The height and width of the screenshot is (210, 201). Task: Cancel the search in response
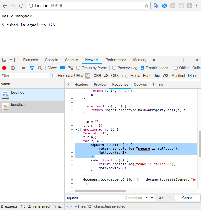pyautogui.click(x=188, y=198)
